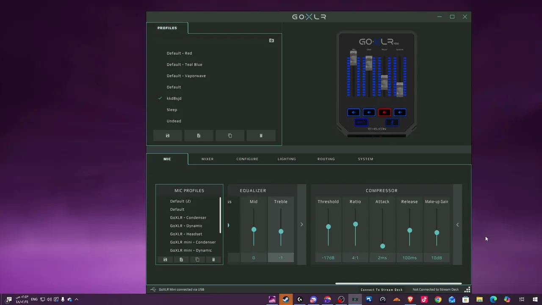Open Google Chrome from the taskbar
The width and height of the screenshot is (542, 305).
pyautogui.click(x=438, y=299)
